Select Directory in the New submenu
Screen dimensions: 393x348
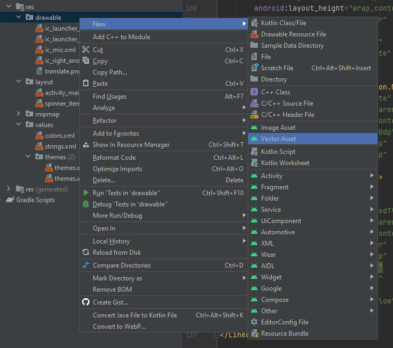point(313,79)
